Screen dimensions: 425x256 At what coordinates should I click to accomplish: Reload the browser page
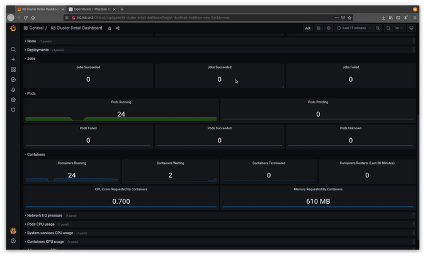25,18
